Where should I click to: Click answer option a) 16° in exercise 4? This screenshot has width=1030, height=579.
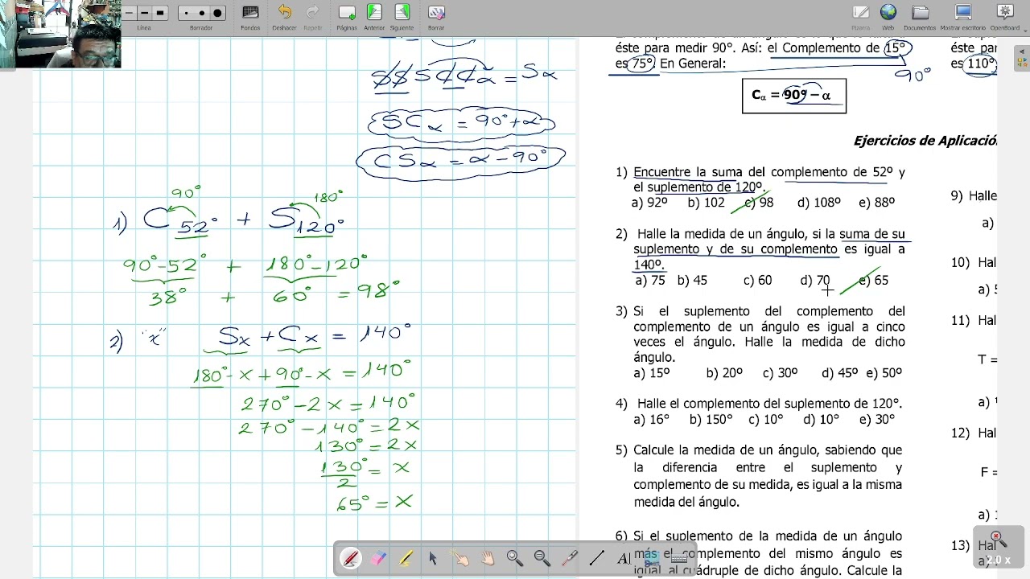point(652,420)
